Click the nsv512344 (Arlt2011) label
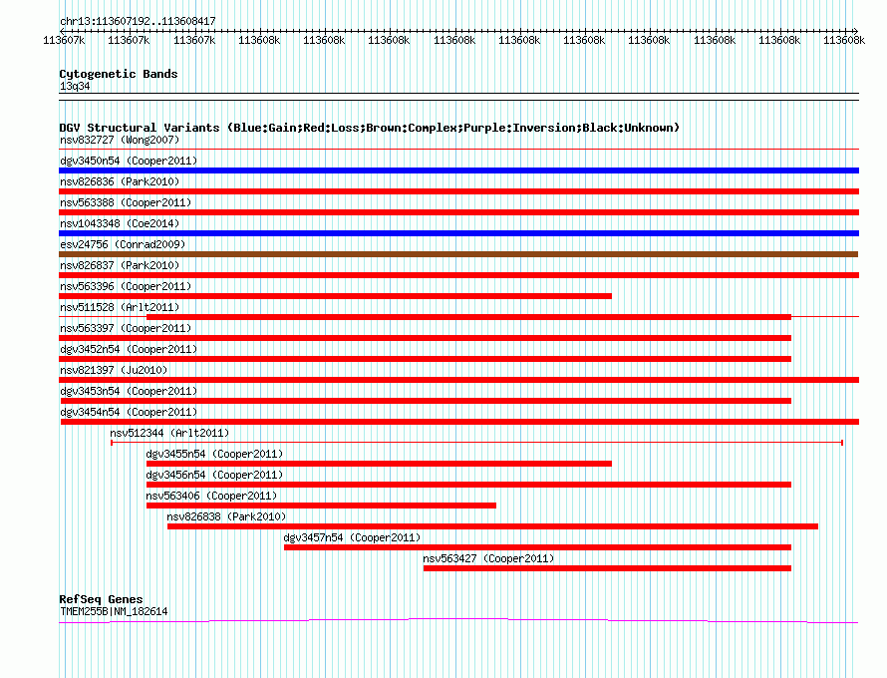Viewport: 887px width, 678px height. tap(169, 433)
